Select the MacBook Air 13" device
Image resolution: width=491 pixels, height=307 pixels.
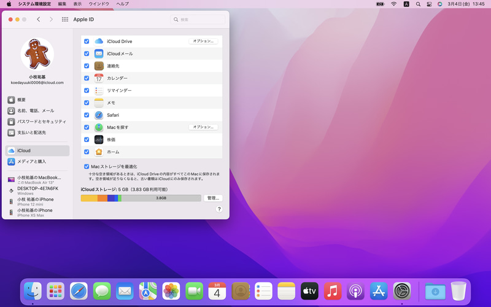[37, 180]
